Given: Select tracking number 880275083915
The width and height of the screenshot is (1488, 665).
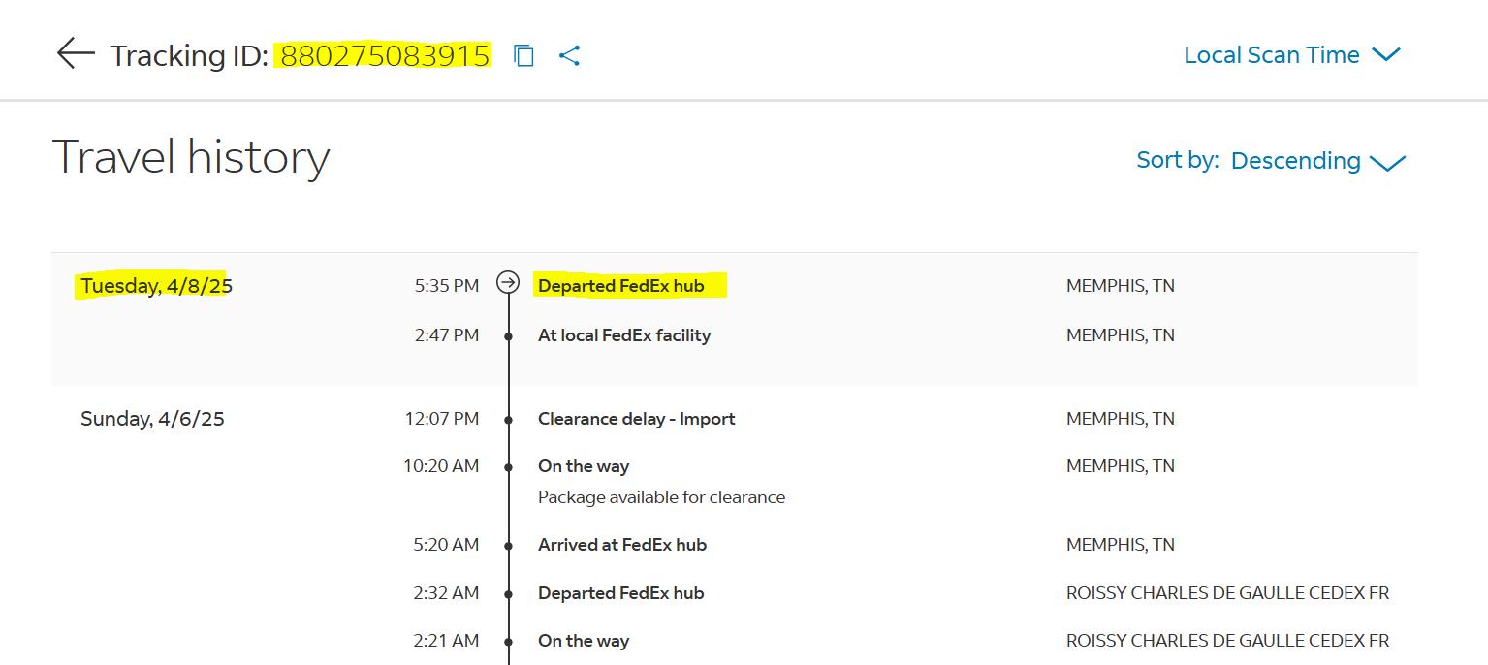Looking at the screenshot, I should 385,55.
